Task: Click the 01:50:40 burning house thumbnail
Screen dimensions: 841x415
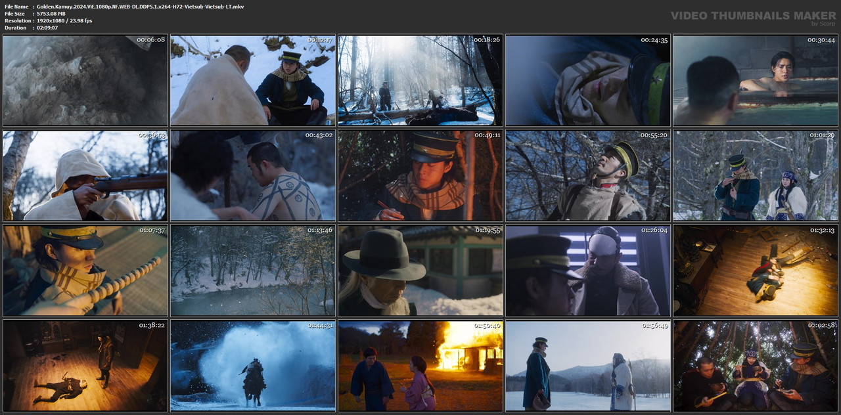Action: 420,366
